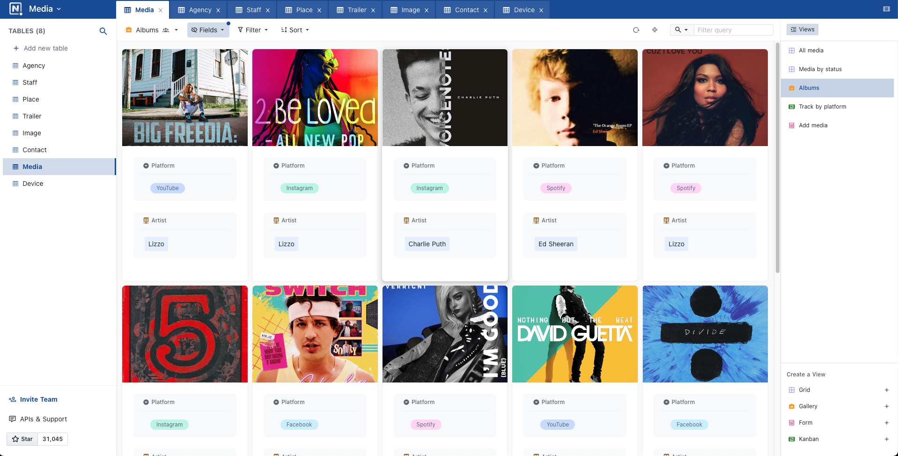Click the Ed Sheeran artist chip

pos(556,244)
